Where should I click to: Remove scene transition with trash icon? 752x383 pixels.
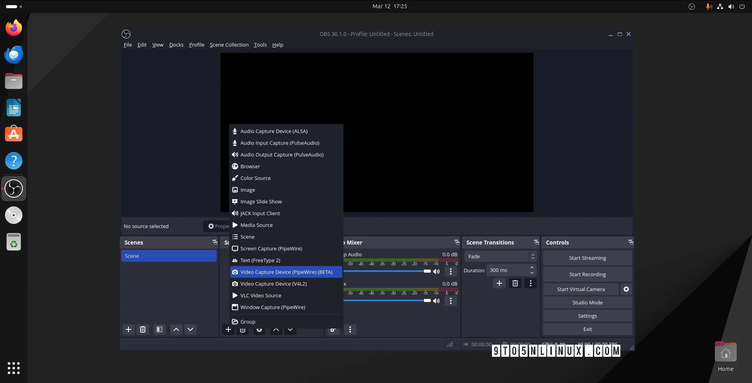pos(515,283)
